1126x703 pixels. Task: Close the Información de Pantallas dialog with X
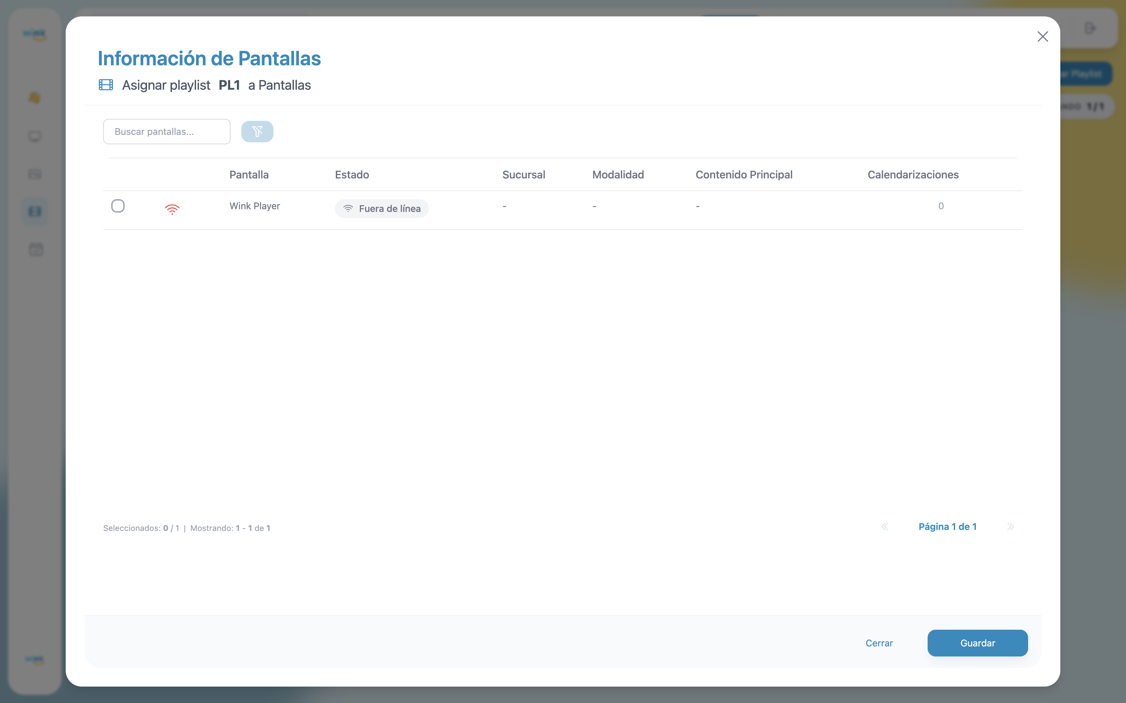coord(1042,37)
